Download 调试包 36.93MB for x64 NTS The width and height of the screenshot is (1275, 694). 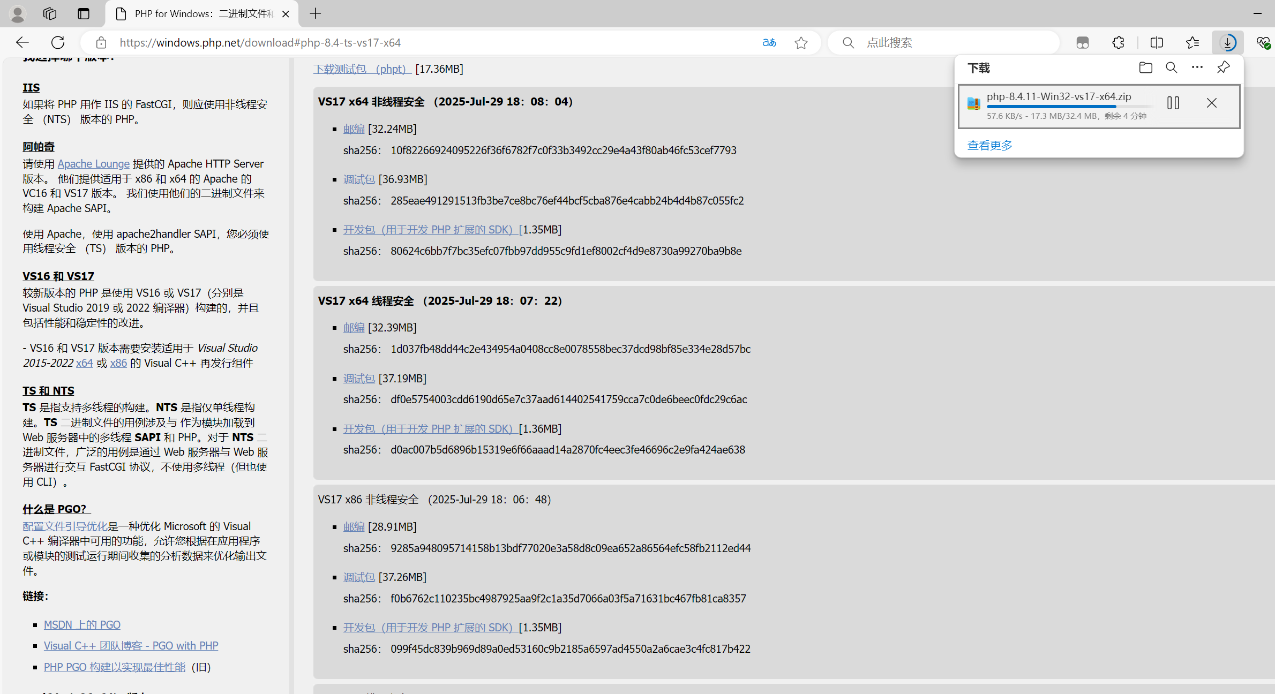(359, 179)
